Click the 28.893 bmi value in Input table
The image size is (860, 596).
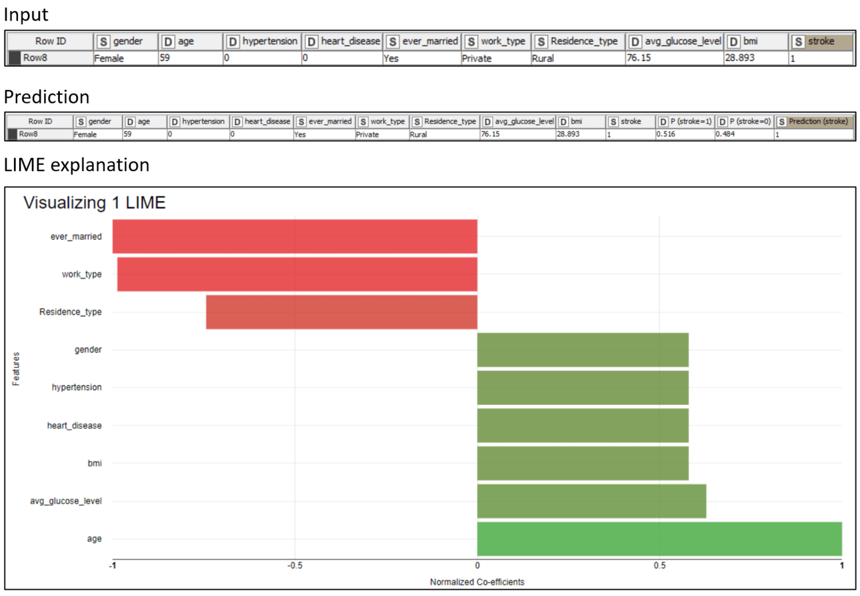coord(756,58)
